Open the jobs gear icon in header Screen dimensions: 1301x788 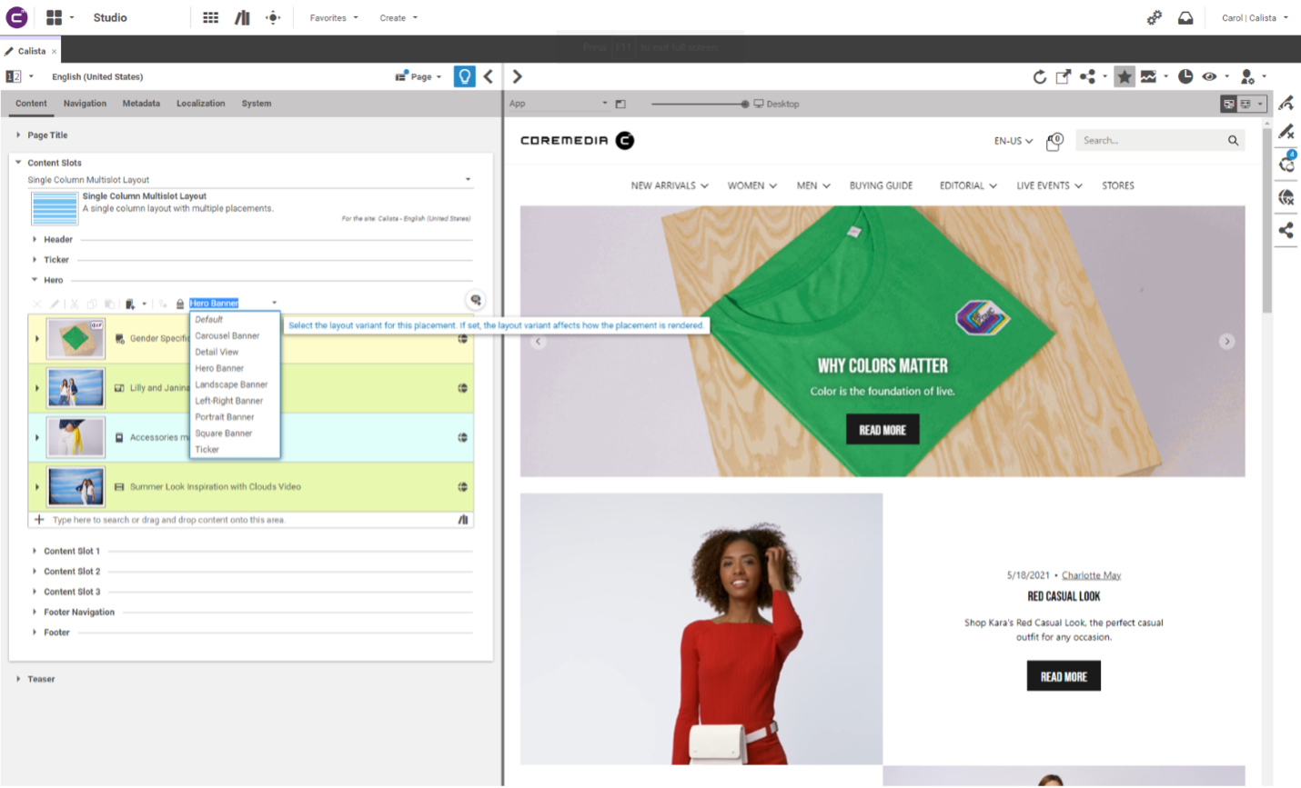point(1154,17)
